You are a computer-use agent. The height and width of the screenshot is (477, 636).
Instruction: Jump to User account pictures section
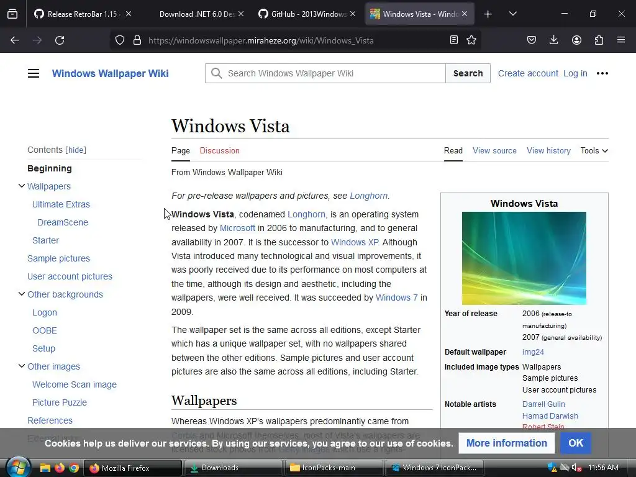point(70,276)
